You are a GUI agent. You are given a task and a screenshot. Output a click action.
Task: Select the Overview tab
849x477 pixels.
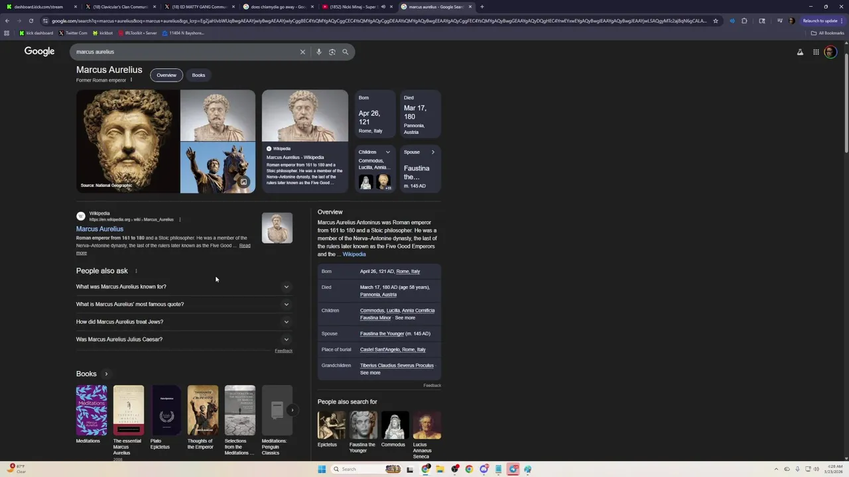(x=166, y=75)
